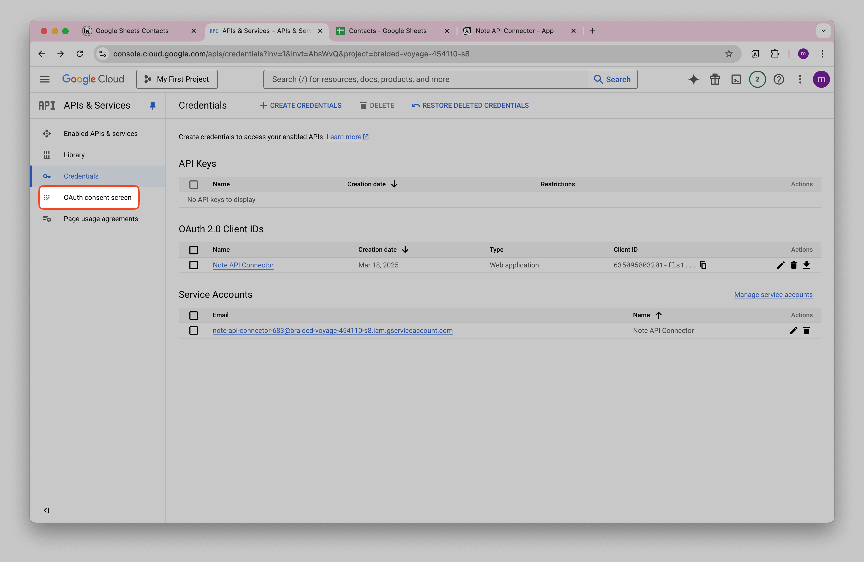
Task: Check the service account email row checkbox
Action: (193, 330)
